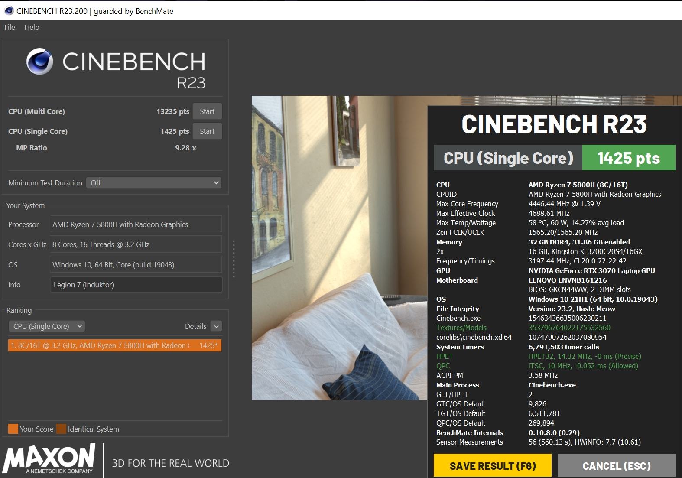Click the Cores x GHz field
Viewport: 682px width, 478px height.
[136, 244]
